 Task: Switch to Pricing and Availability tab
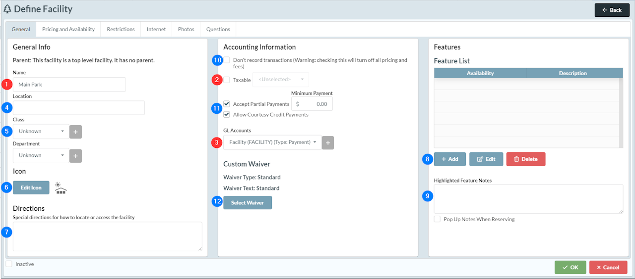pos(68,29)
